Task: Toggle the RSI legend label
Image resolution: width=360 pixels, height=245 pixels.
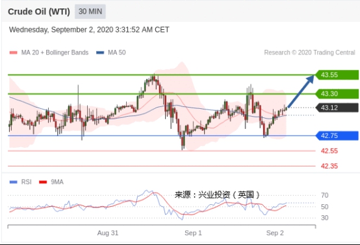Action: pos(27,182)
